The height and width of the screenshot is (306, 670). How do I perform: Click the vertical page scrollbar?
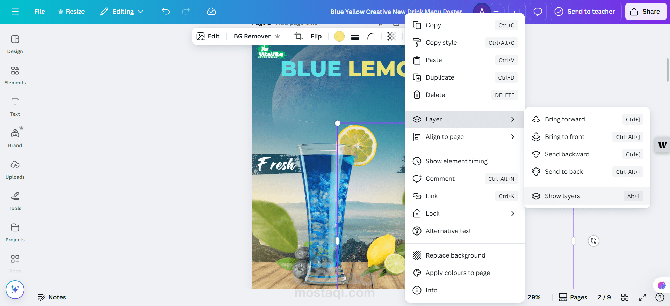point(667,70)
